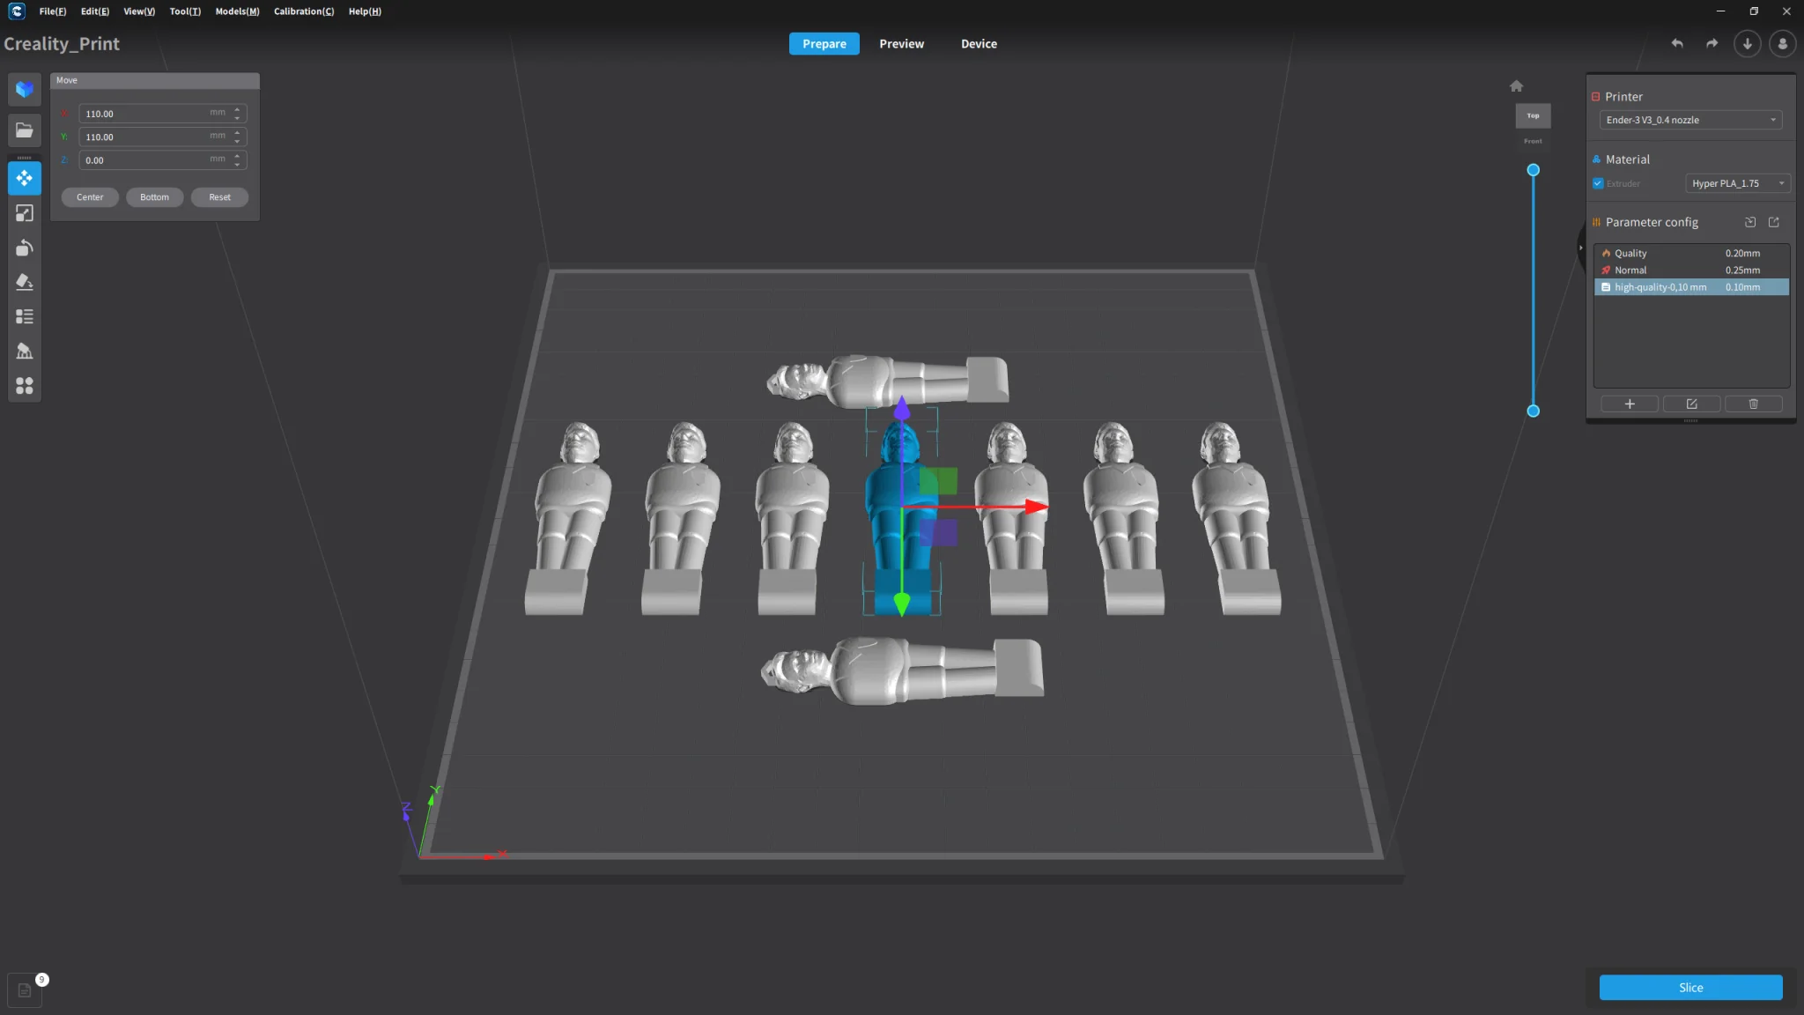1804x1015 pixels.
Task: Open the lay-flat placement tool
Action: click(x=24, y=282)
